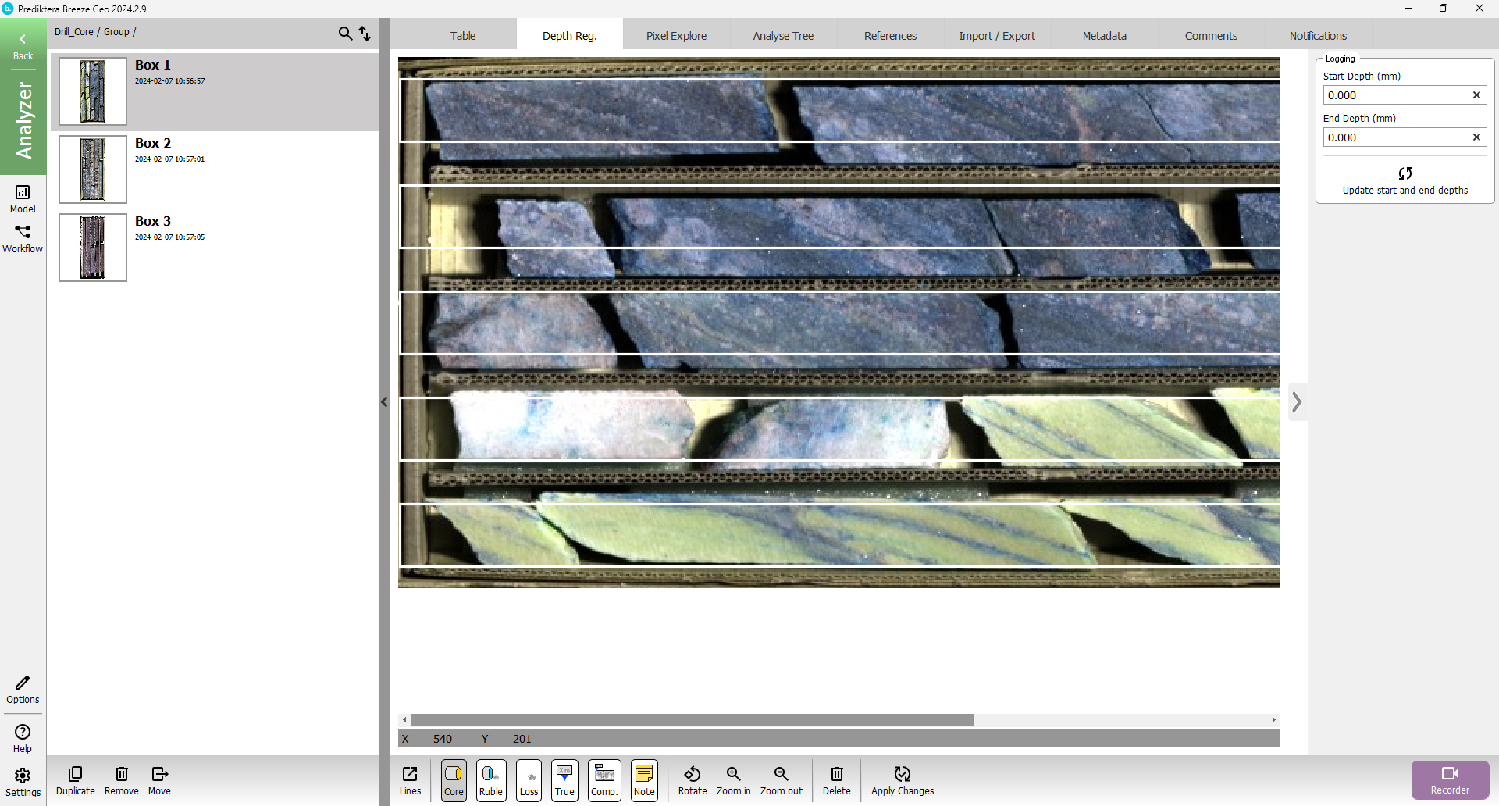Enable the Loss marking tool
This screenshot has height=806, width=1499.
[x=529, y=779]
